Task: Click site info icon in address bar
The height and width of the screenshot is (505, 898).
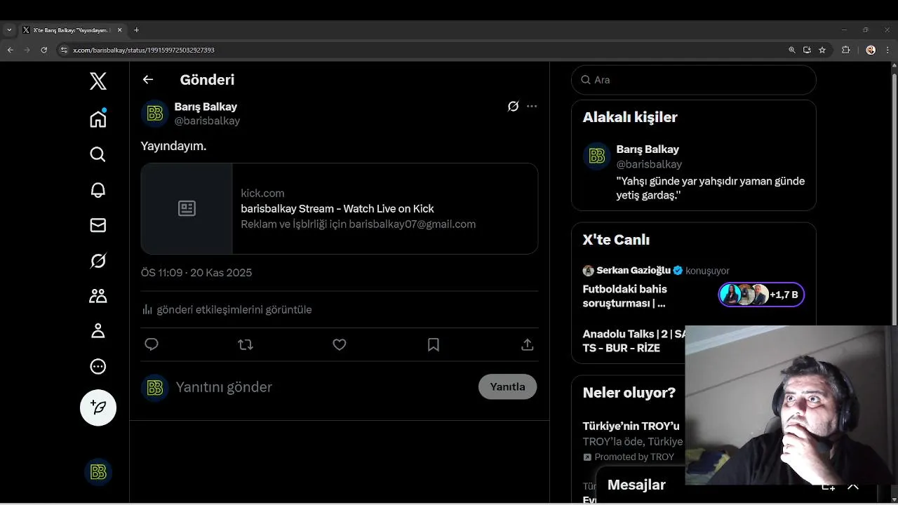Action: (x=64, y=50)
